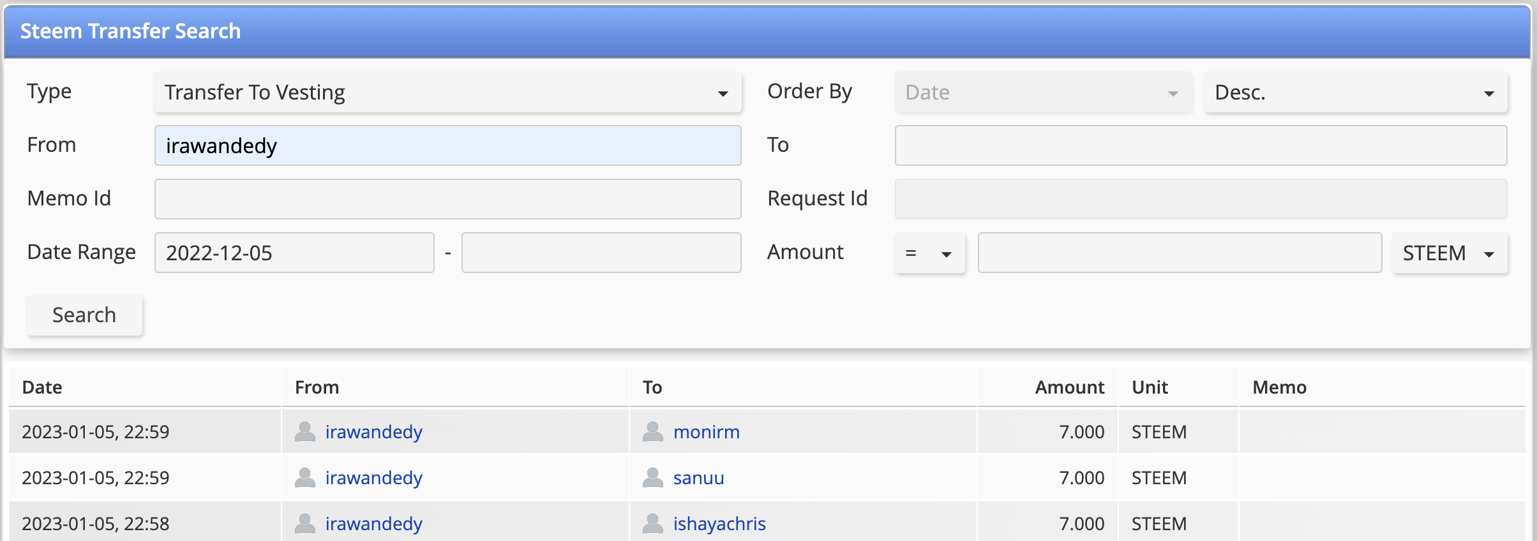This screenshot has height=541, width=1537.
Task: Open the disabled Date order-by dropdown
Action: coord(1043,93)
